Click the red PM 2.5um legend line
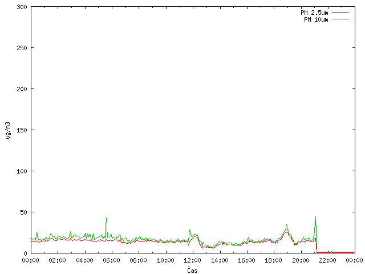 click(340, 13)
